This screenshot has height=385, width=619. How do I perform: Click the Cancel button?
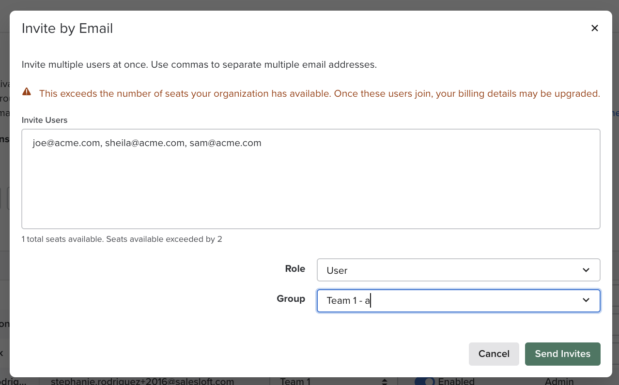[x=494, y=354]
